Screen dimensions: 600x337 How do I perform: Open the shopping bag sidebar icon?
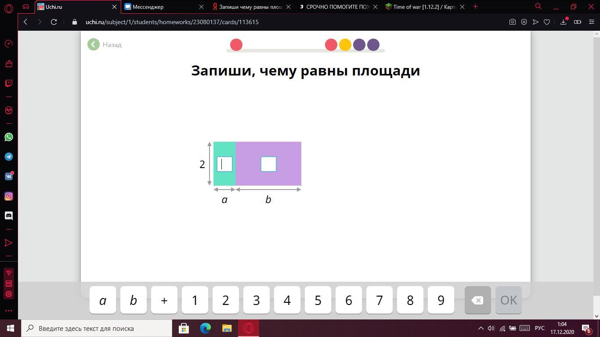point(9,64)
